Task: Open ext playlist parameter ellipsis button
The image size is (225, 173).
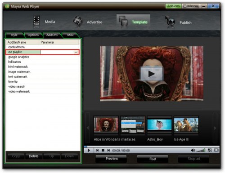Action: pyautogui.click(x=76, y=52)
